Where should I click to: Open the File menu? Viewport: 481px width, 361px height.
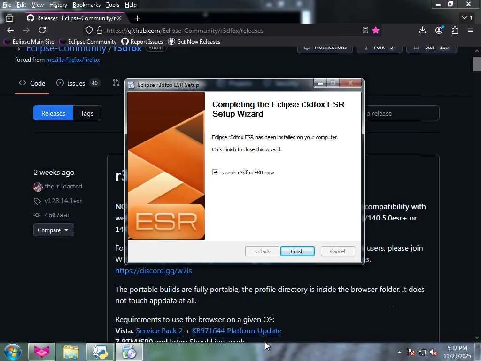click(x=7, y=5)
